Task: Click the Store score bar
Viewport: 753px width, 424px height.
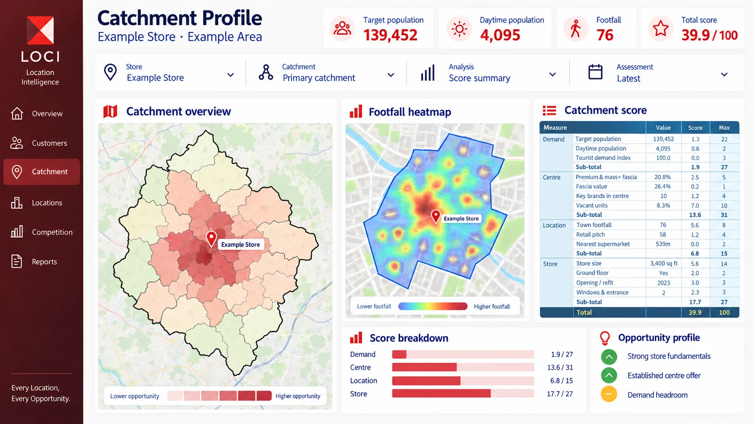Action: coord(463,394)
